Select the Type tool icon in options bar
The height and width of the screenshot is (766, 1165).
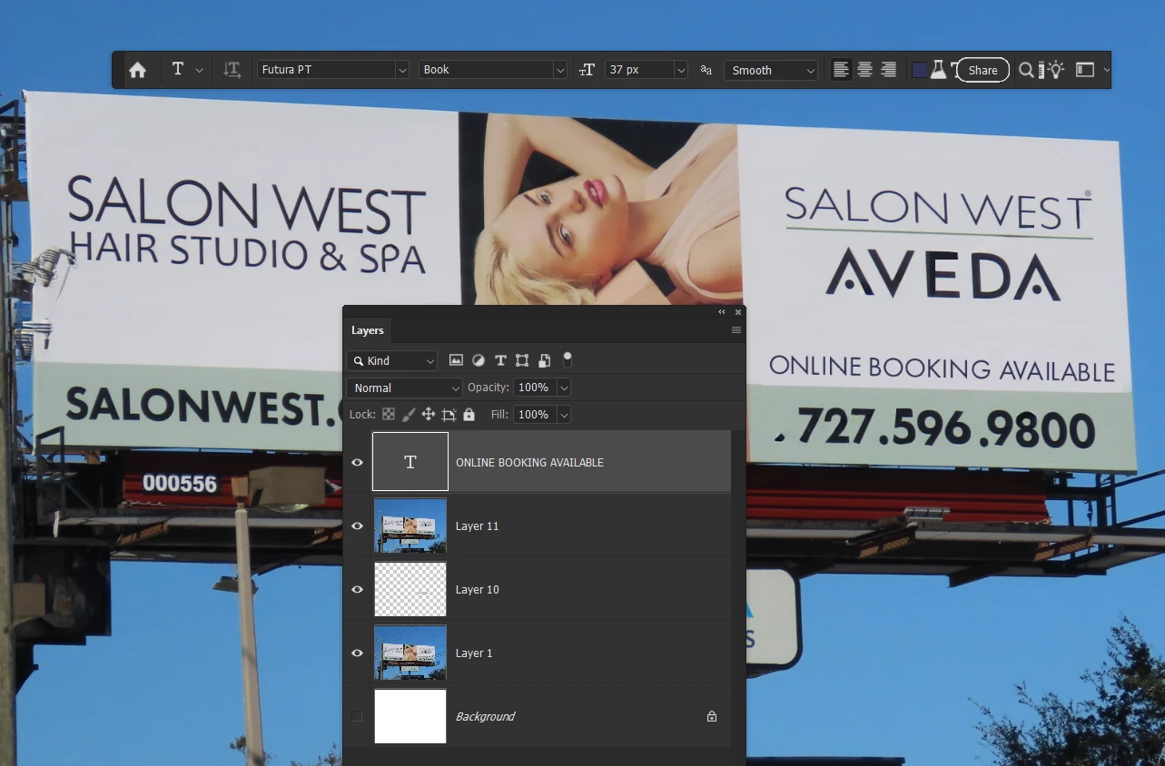click(178, 69)
